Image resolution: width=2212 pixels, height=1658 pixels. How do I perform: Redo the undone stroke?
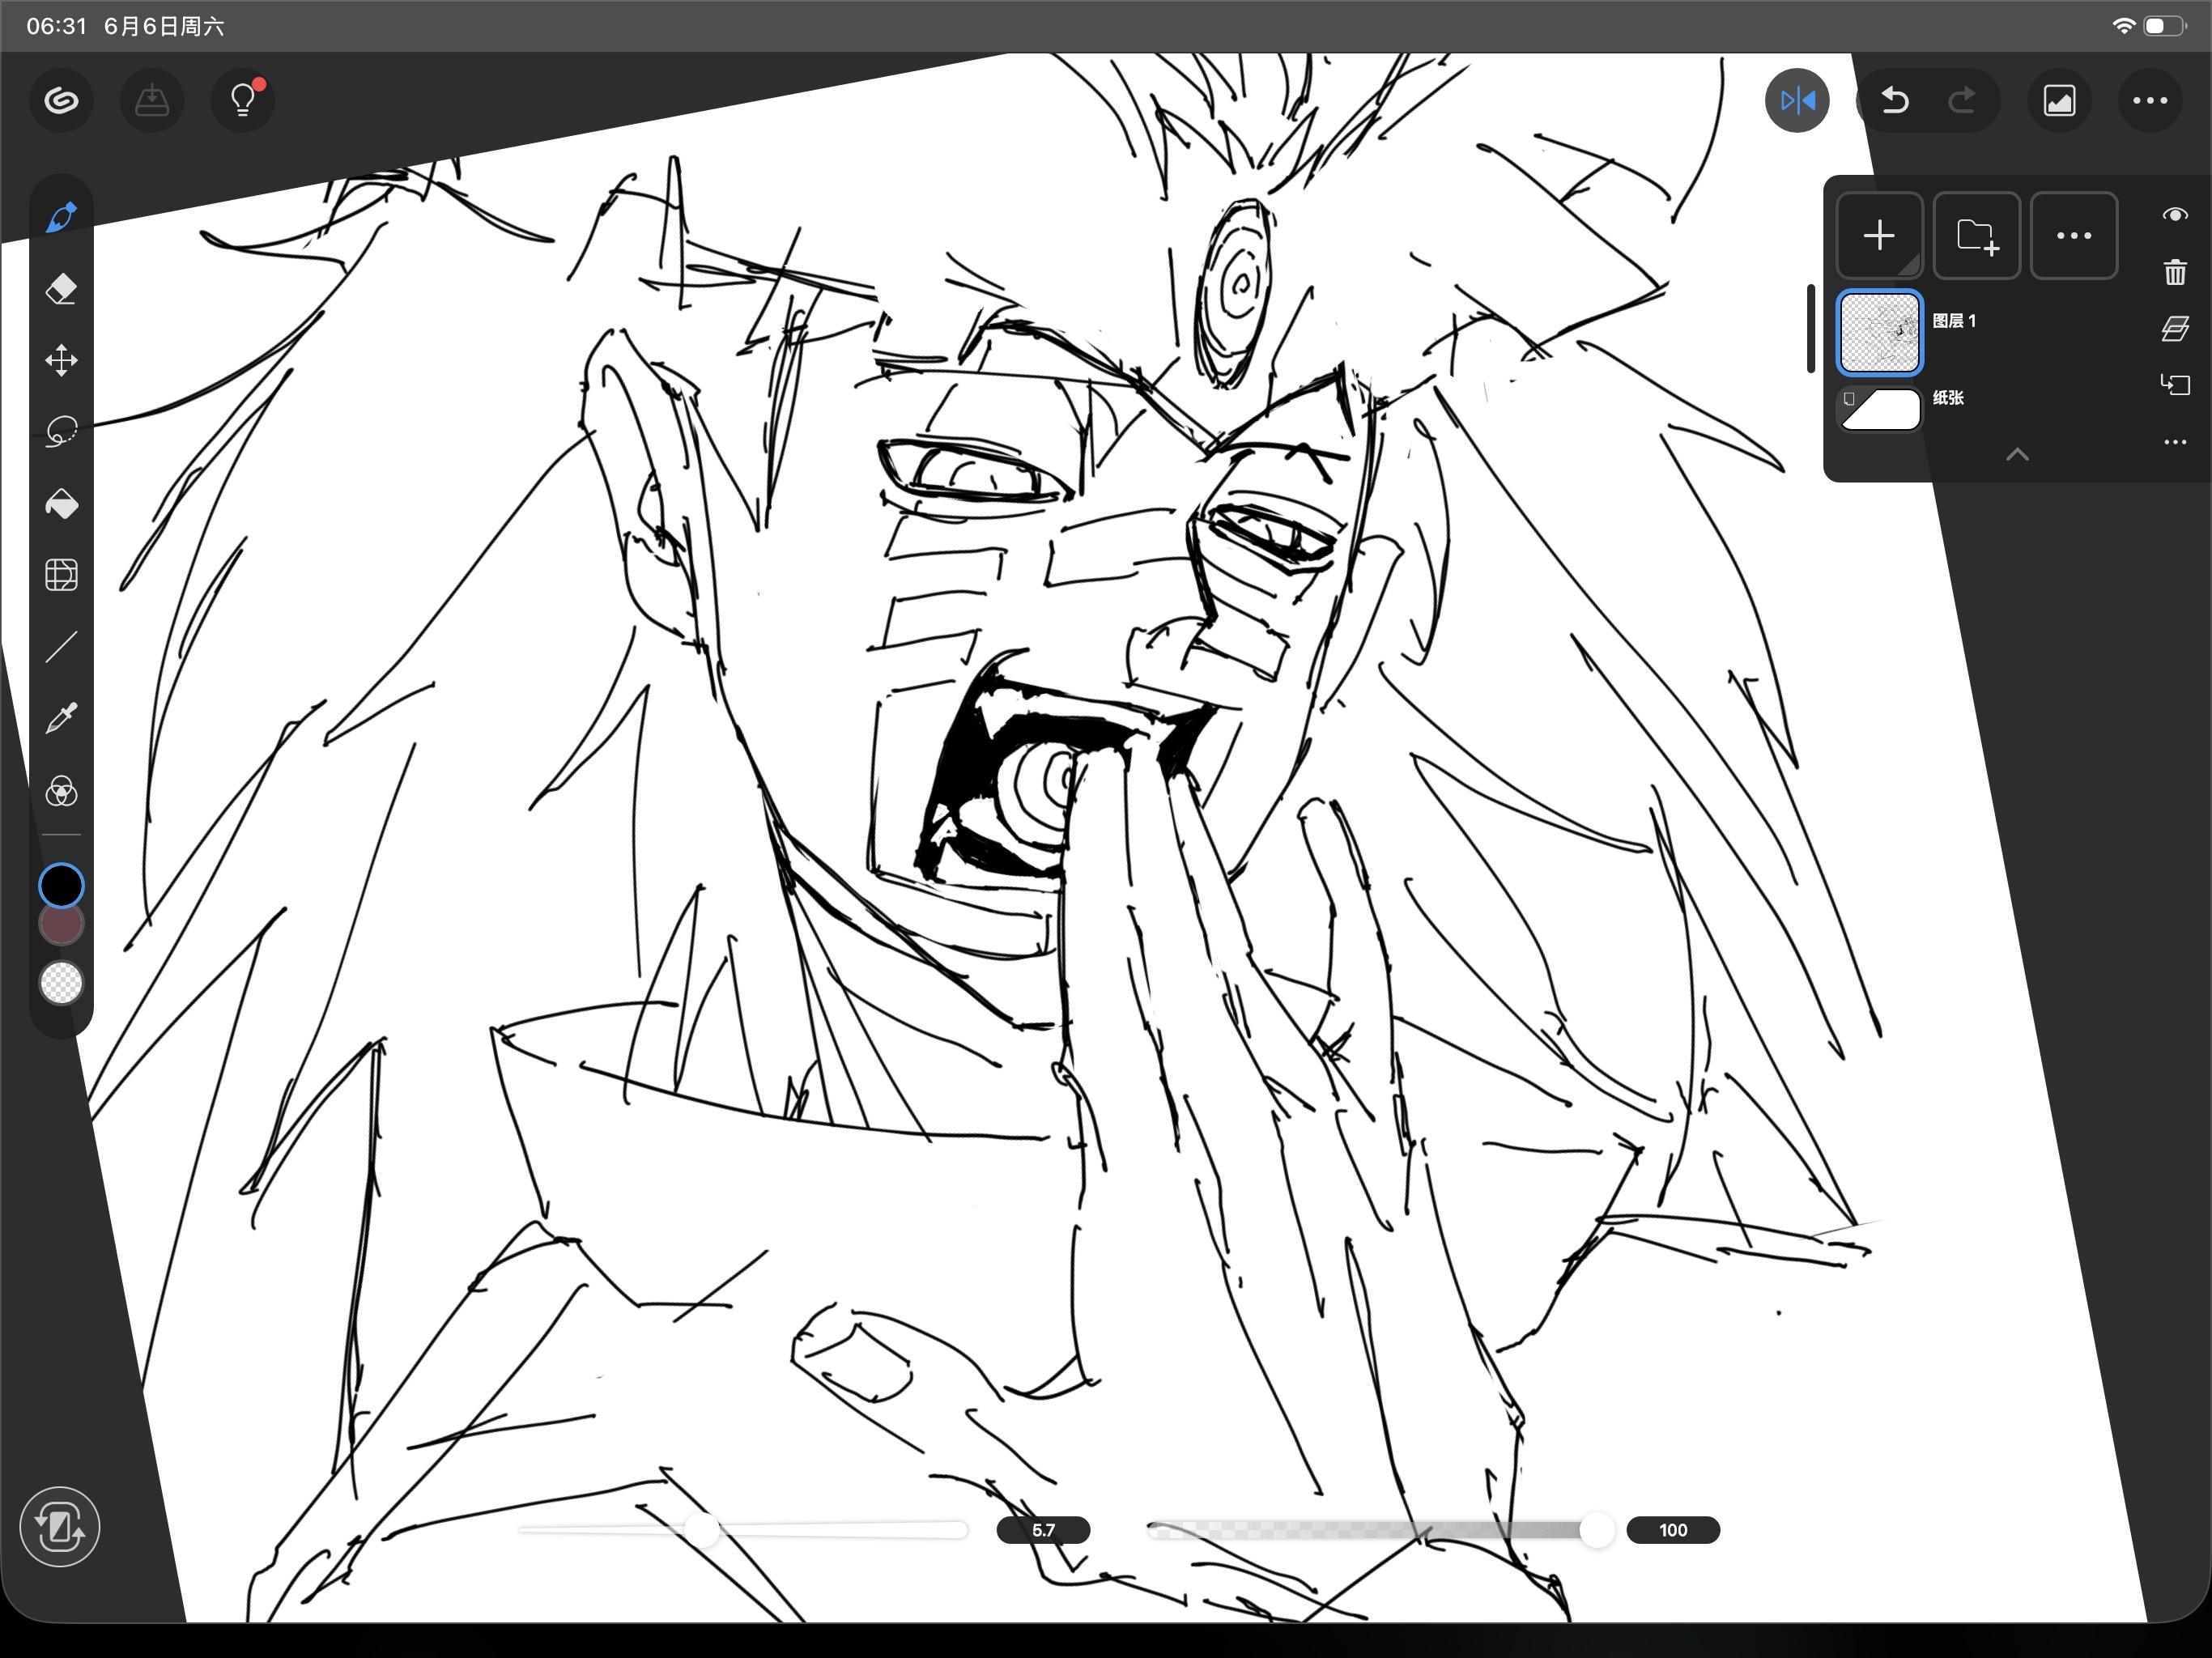(x=1963, y=100)
